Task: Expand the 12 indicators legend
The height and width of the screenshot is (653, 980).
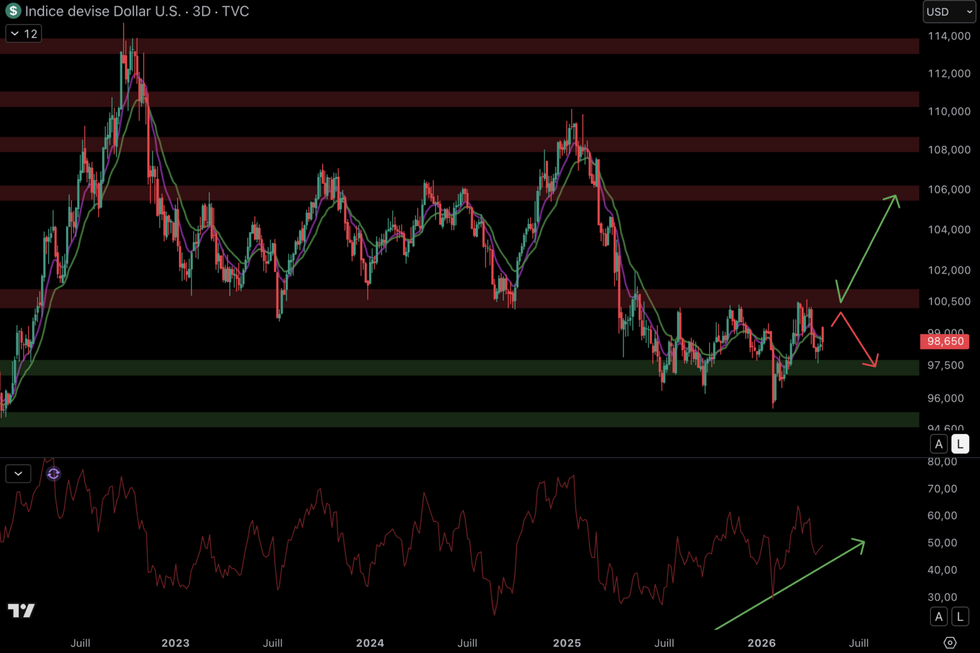Action: [x=24, y=34]
